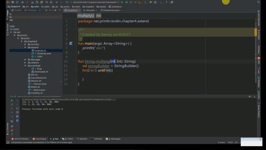Viewport: 266px width, 150px height.
Task: Switch to the Extends.java editor tab
Action: click(x=111, y=10)
